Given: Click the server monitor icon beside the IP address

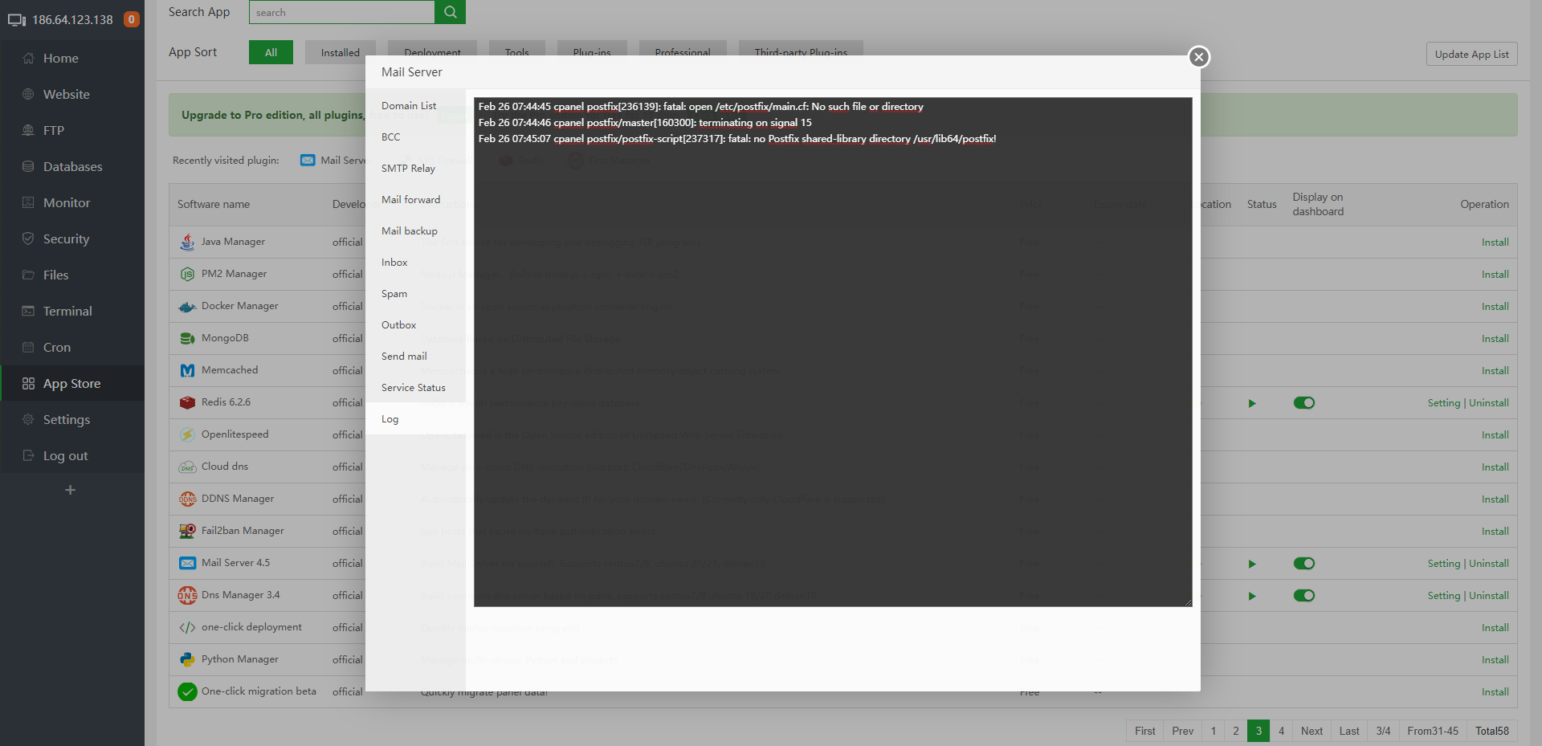Looking at the screenshot, I should pos(17,20).
